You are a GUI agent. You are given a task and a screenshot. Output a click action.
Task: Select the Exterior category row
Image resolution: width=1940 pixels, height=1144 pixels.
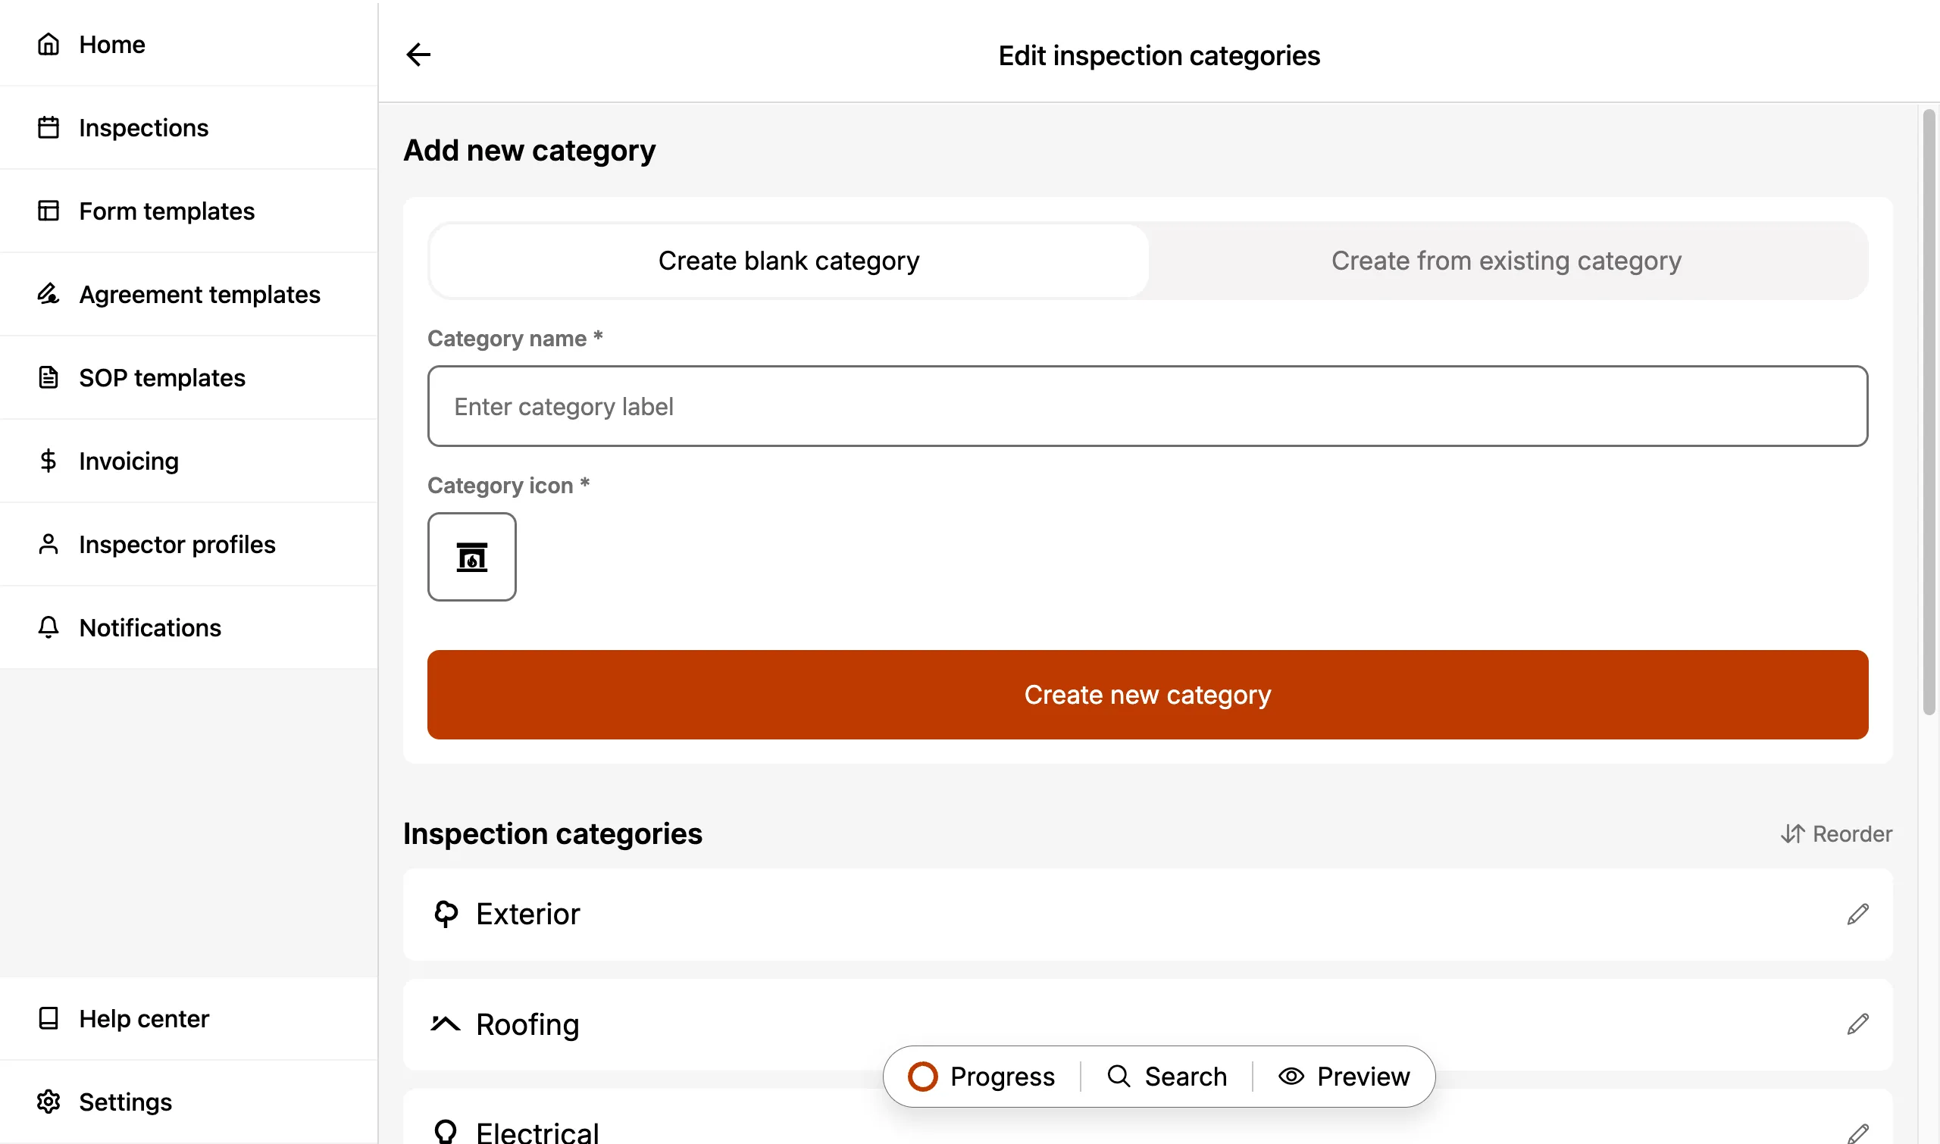[x=1147, y=914]
